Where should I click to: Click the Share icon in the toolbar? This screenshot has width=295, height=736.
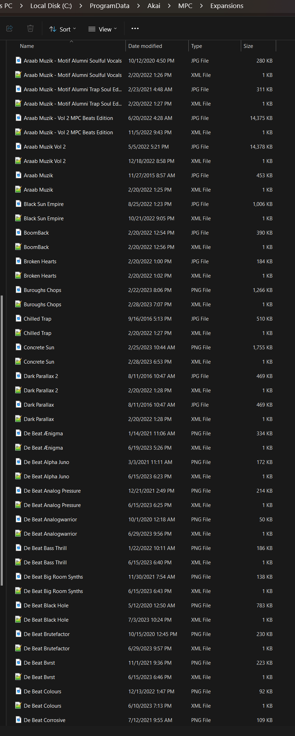(10, 29)
